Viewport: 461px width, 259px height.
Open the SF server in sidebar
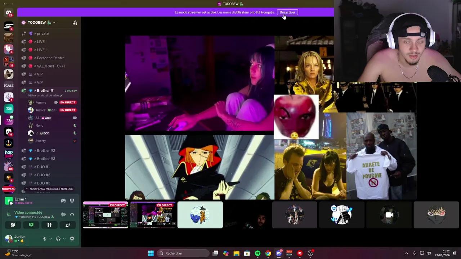tap(9, 26)
